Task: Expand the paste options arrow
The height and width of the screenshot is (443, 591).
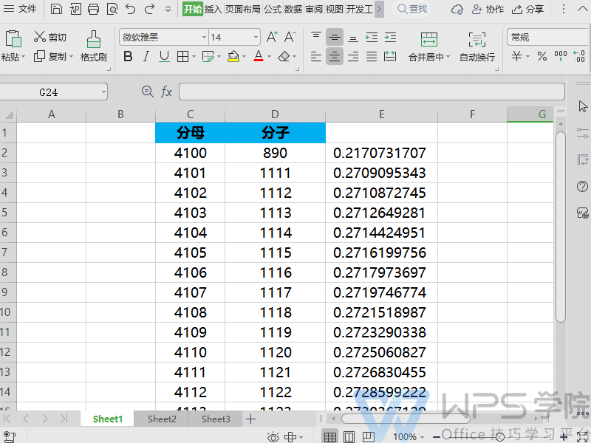Action: (x=23, y=57)
